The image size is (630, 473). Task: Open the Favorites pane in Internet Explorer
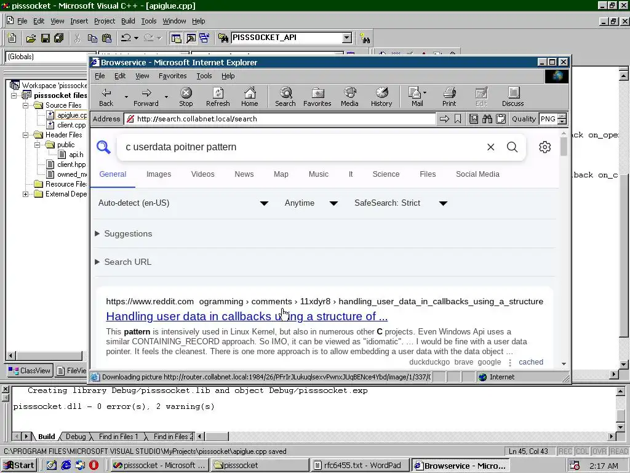click(317, 97)
